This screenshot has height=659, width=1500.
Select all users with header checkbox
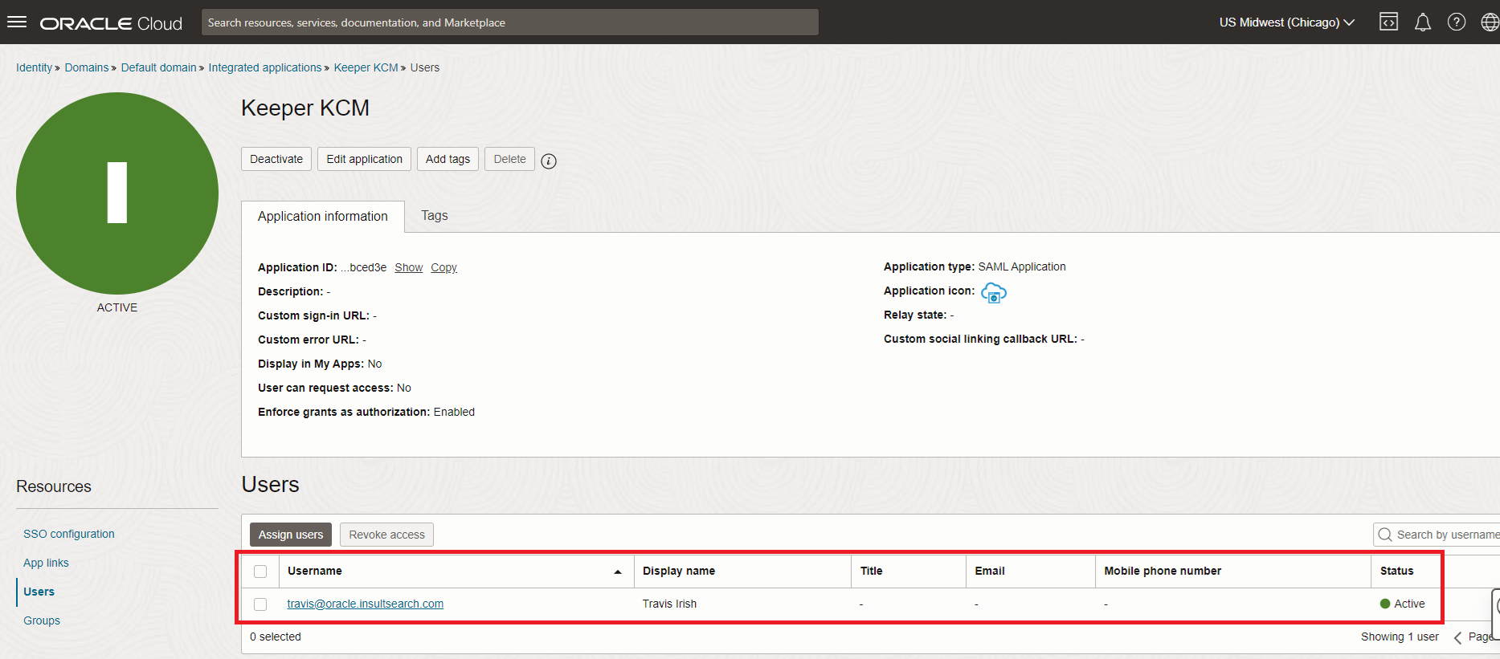click(x=260, y=572)
